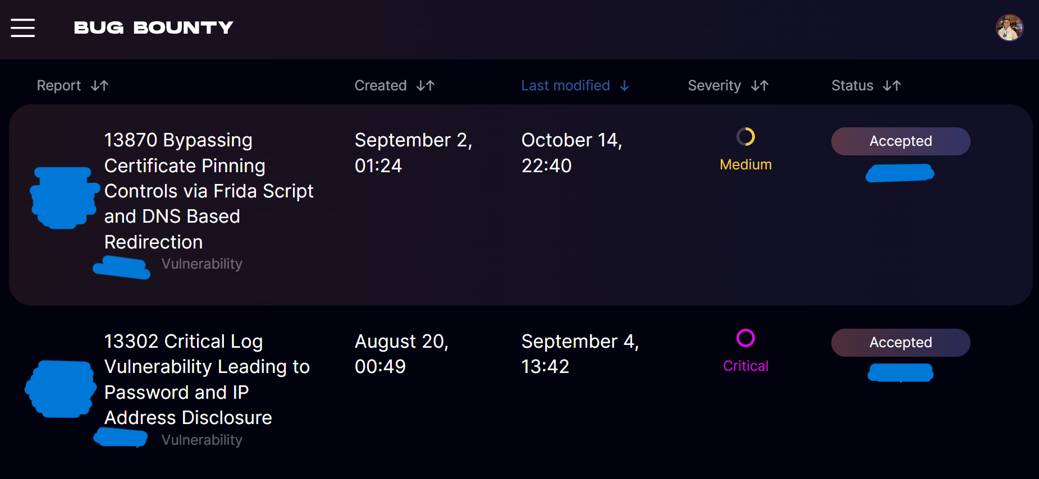The height and width of the screenshot is (479, 1039).
Task: Sort by Last modified column header
Action: (565, 86)
